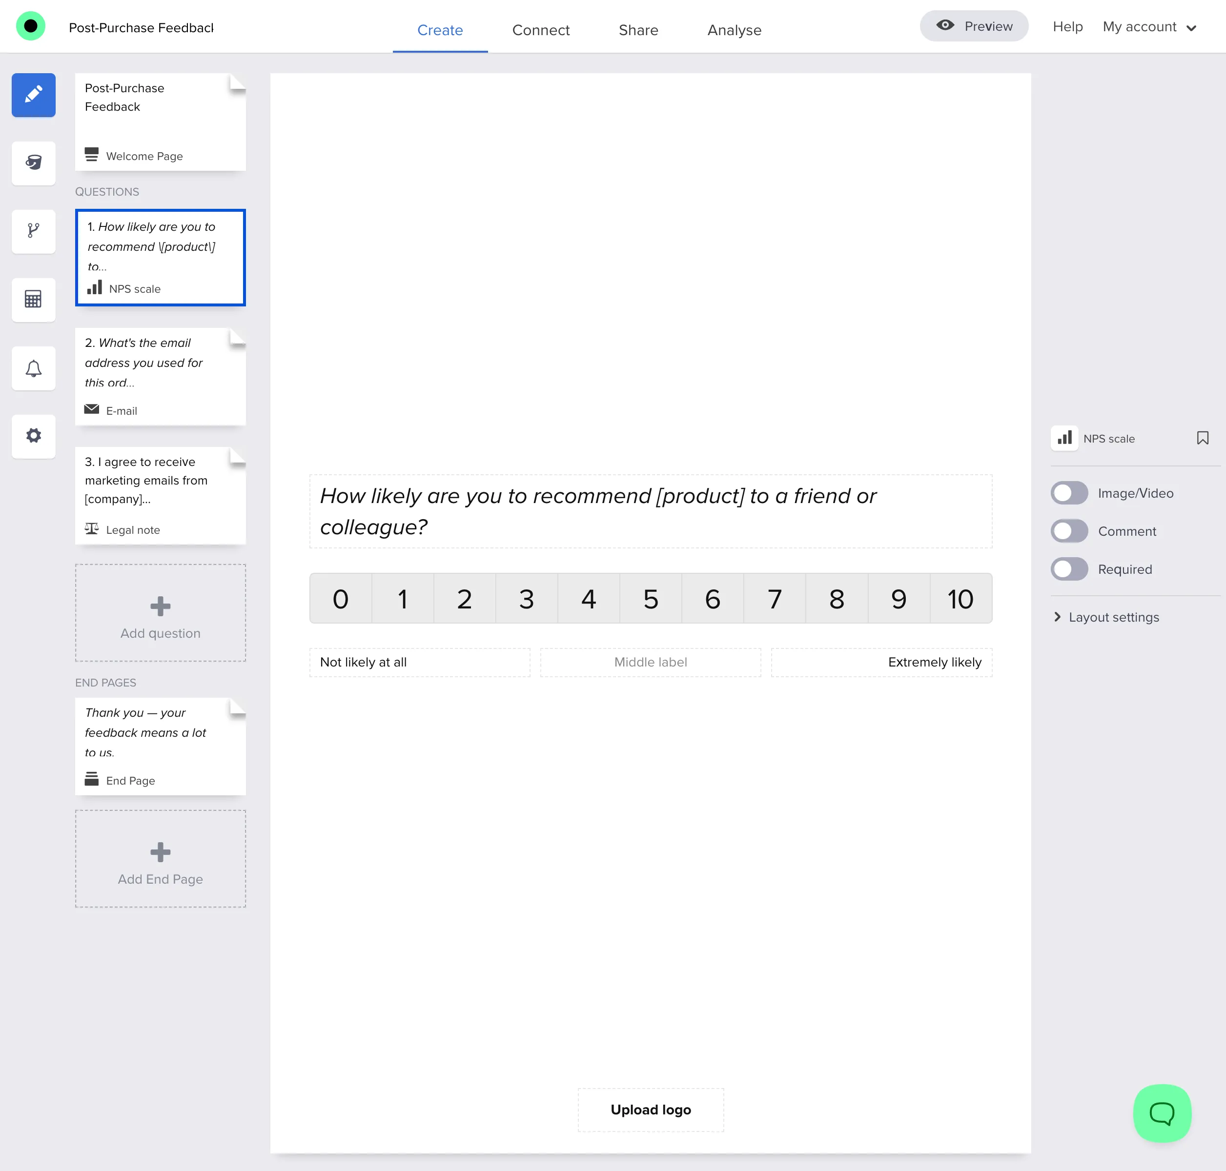Select the Thank you End Page card
Image resolution: width=1226 pixels, height=1171 pixels.
(x=161, y=747)
